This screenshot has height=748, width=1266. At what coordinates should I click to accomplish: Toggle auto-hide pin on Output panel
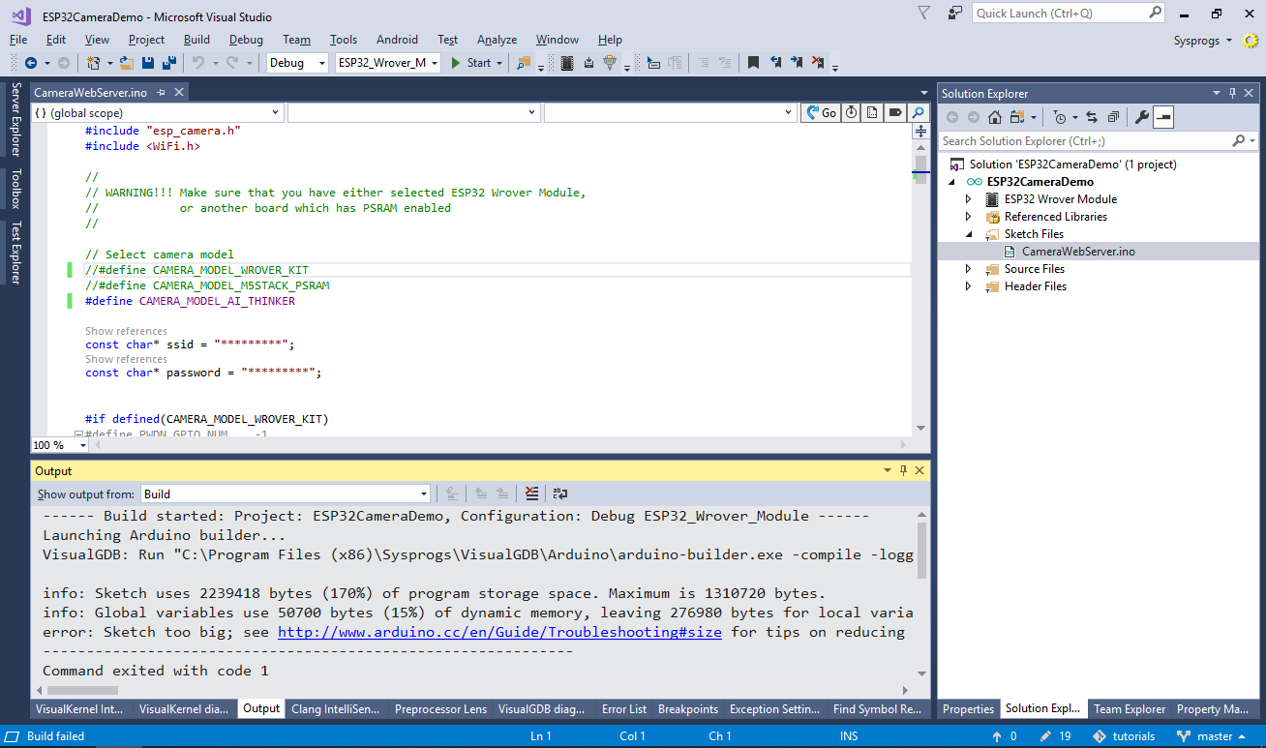point(903,470)
